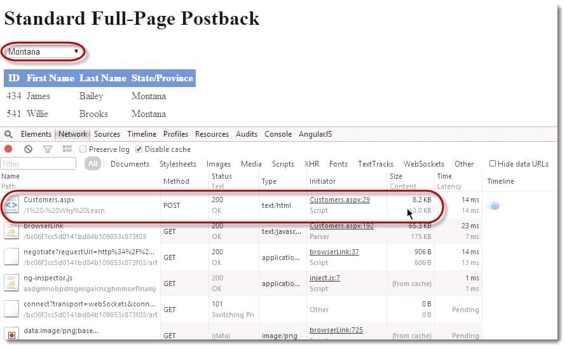Filter requests by Scripts
Image resolution: width=567 pixels, height=349 pixels.
click(x=283, y=164)
